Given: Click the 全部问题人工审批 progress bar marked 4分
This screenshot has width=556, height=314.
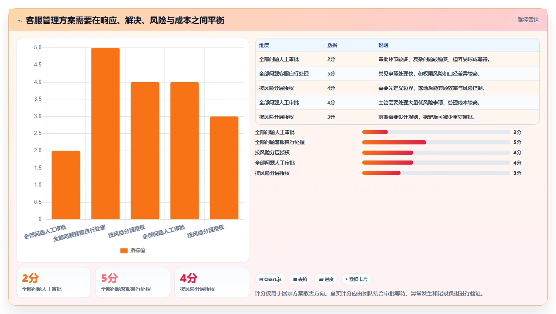Looking at the screenshot, I should tap(436, 163).
